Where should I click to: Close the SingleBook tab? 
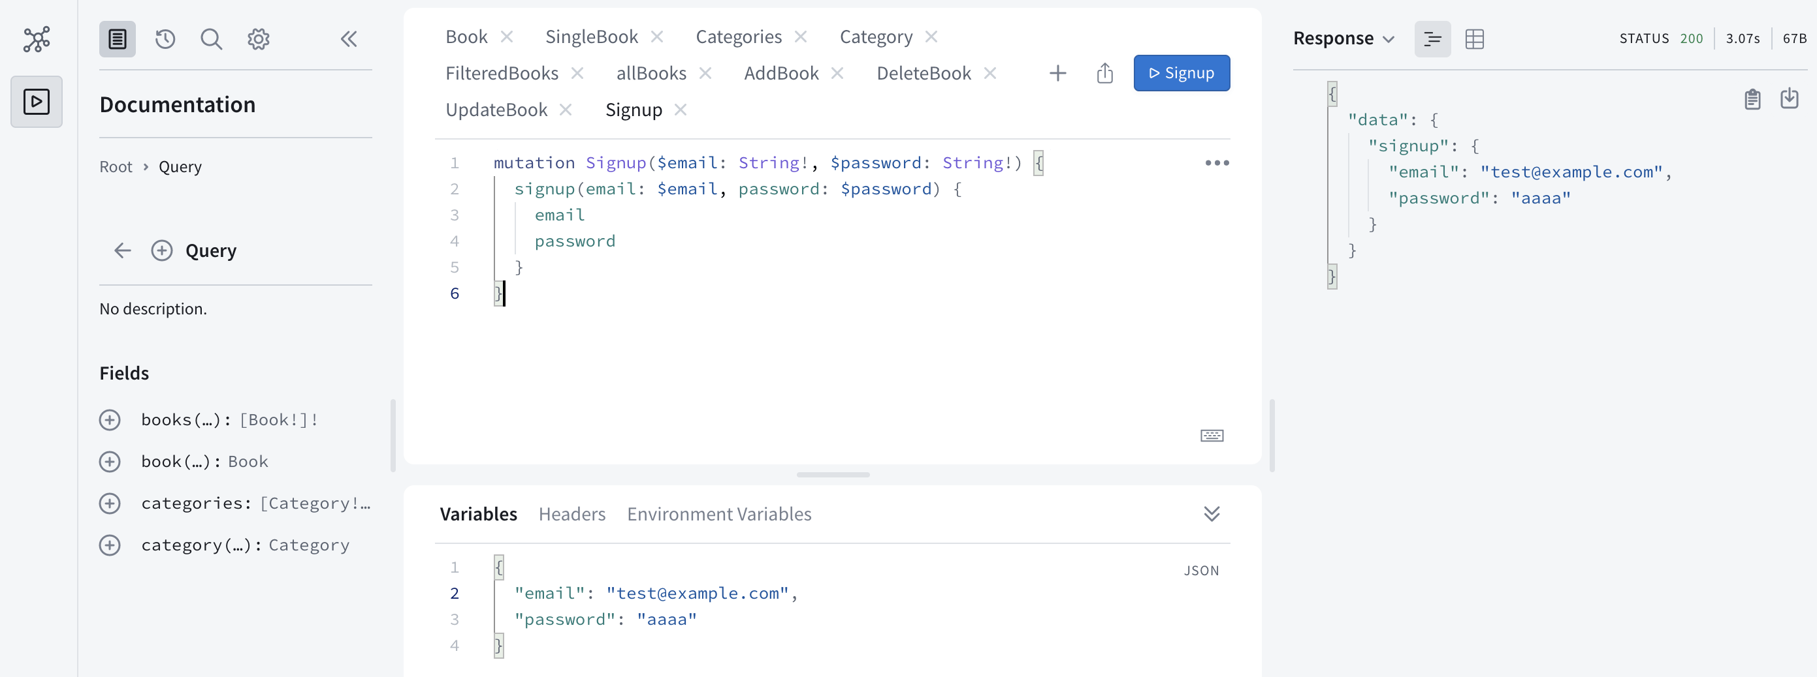point(656,37)
